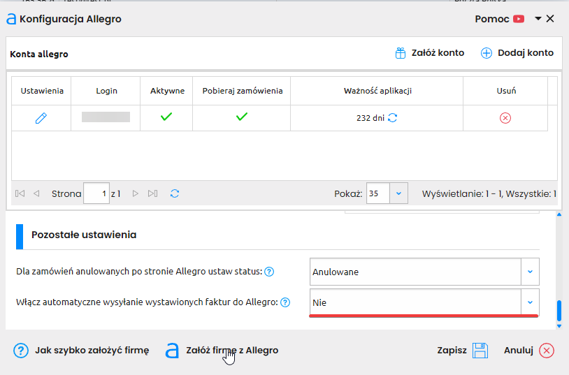The image size is (569, 375).
Task: Click Jak szybko założyć firmę link
Action: tap(81, 351)
